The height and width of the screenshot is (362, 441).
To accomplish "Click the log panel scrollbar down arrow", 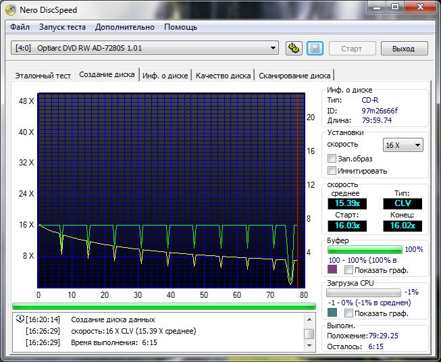I will 309,345.
